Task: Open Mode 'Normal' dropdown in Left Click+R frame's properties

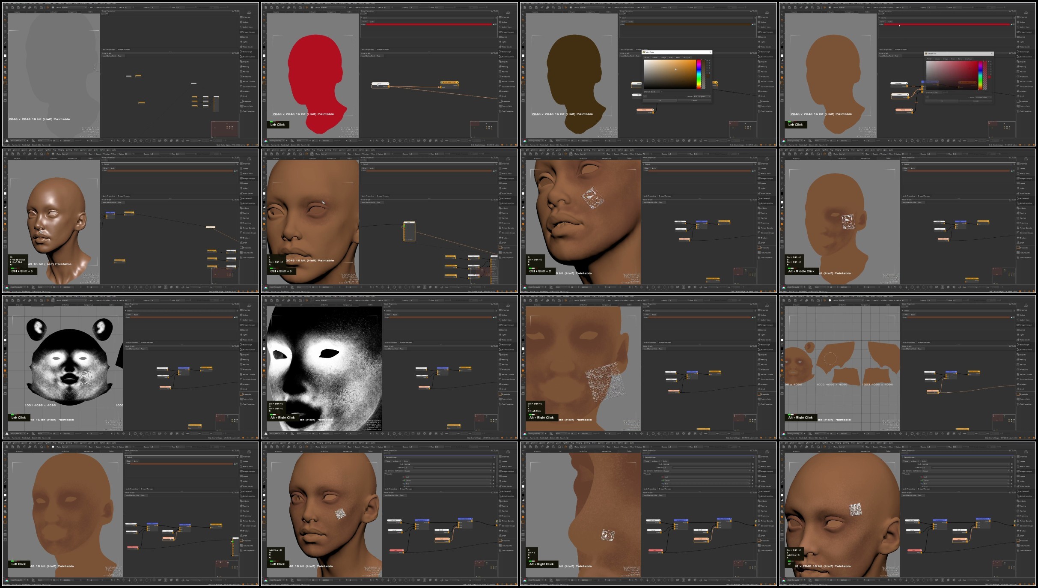Action: coord(448,464)
